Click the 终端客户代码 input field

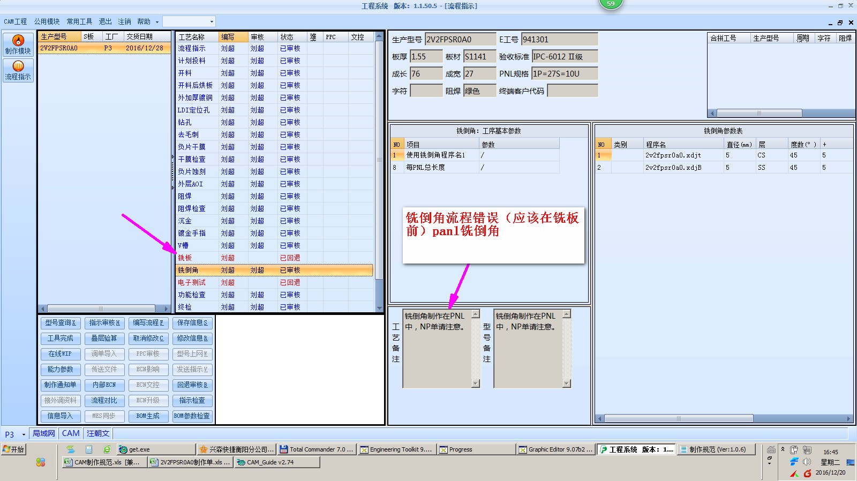point(573,91)
